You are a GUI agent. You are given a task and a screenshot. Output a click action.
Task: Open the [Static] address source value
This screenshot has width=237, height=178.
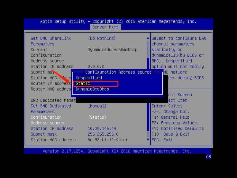pyautogui.click(x=97, y=117)
